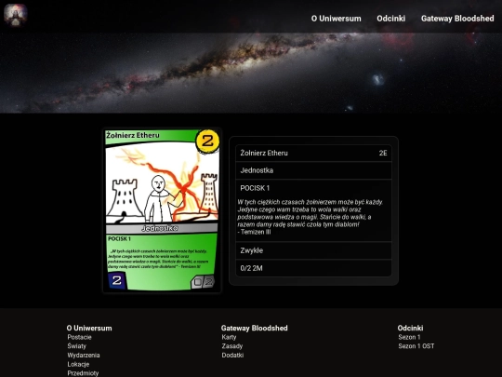Open the Zasady footer link
Viewport: 502px width, 377px height.
232,346
